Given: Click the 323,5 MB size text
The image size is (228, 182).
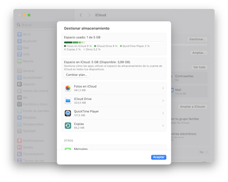Looking at the screenshot, I should 80,103.
